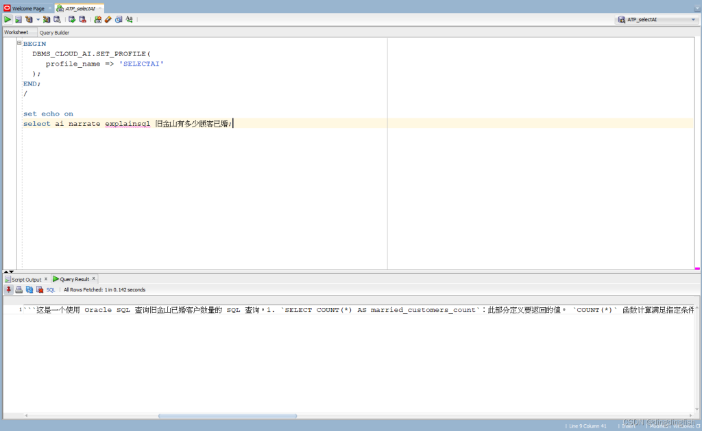Image resolution: width=702 pixels, height=431 pixels.
Task: Click the SQL link in Query Result toolbar
Action: pyautogui.click(x=51, y=290)
